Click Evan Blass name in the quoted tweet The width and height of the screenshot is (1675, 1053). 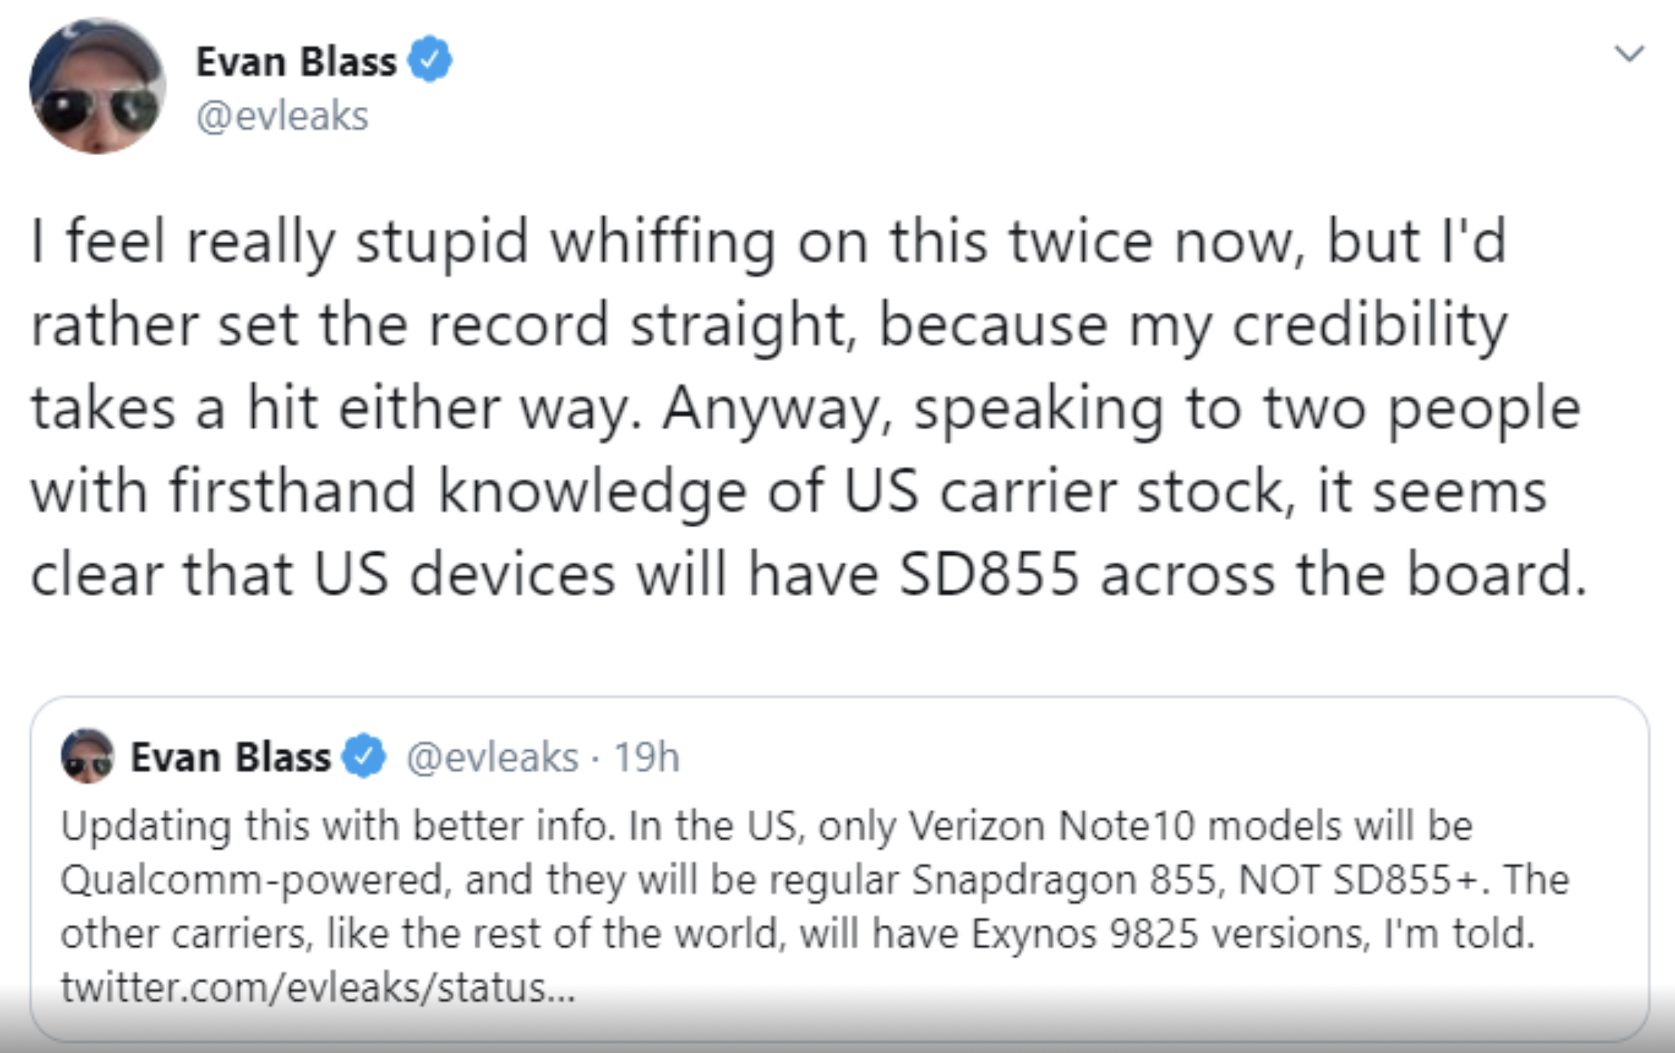pyautogui.click(x=230, y=757)
